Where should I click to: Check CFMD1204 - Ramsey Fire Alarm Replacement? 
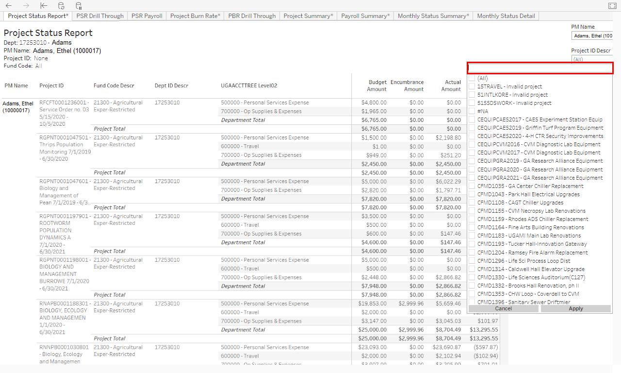472,253
